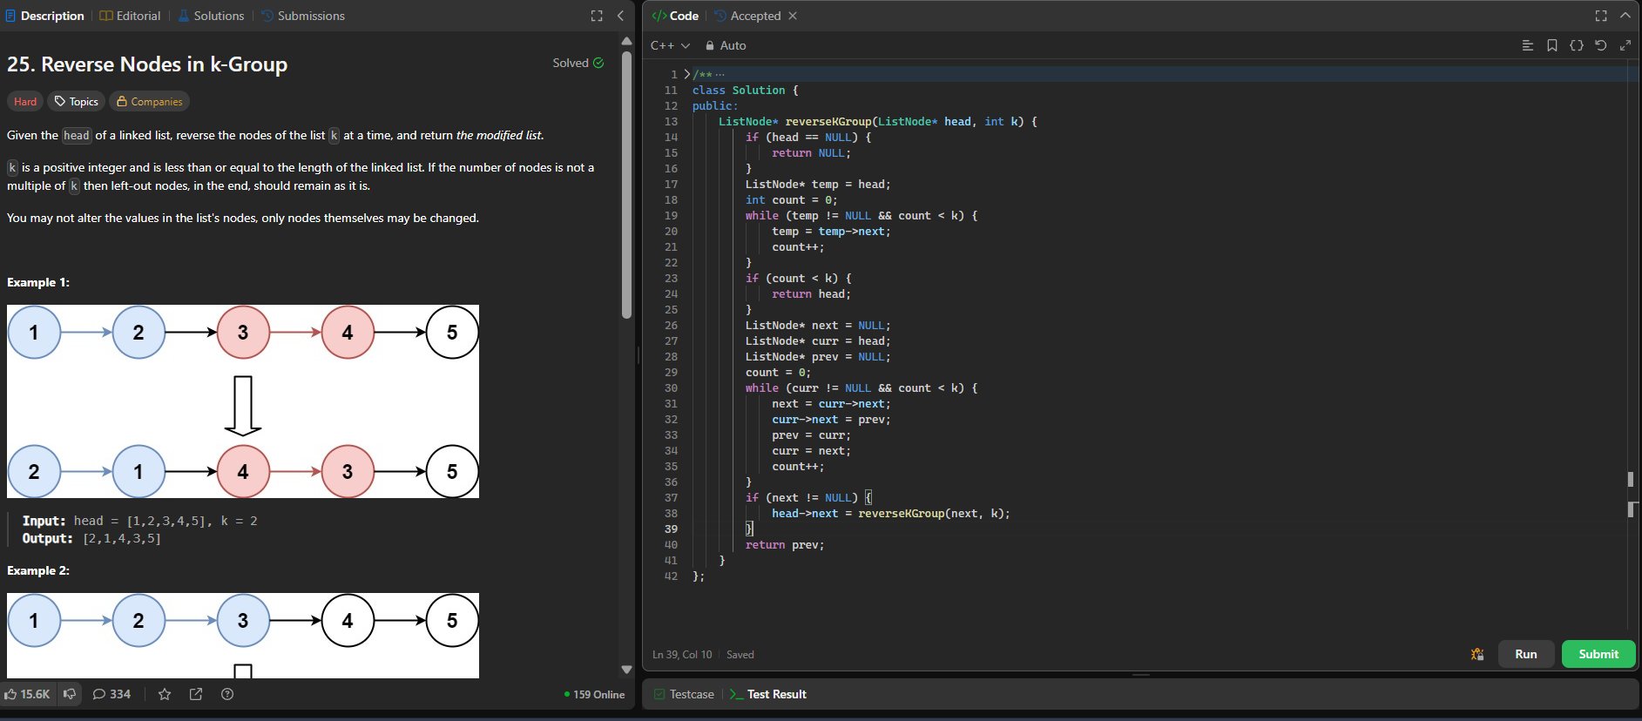Toggle the like button showing 15.6K
1642x721 pixels.
pos(27,694)
